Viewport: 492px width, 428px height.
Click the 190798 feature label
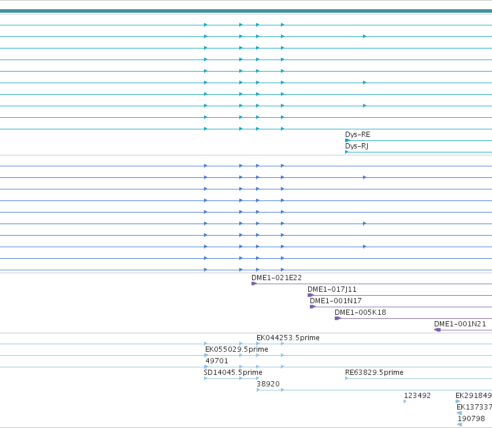coord(471,419)
